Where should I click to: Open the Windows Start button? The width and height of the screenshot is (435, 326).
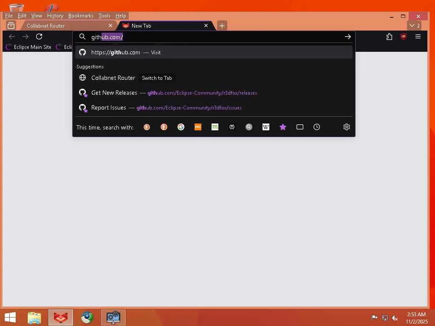point(10,318)
